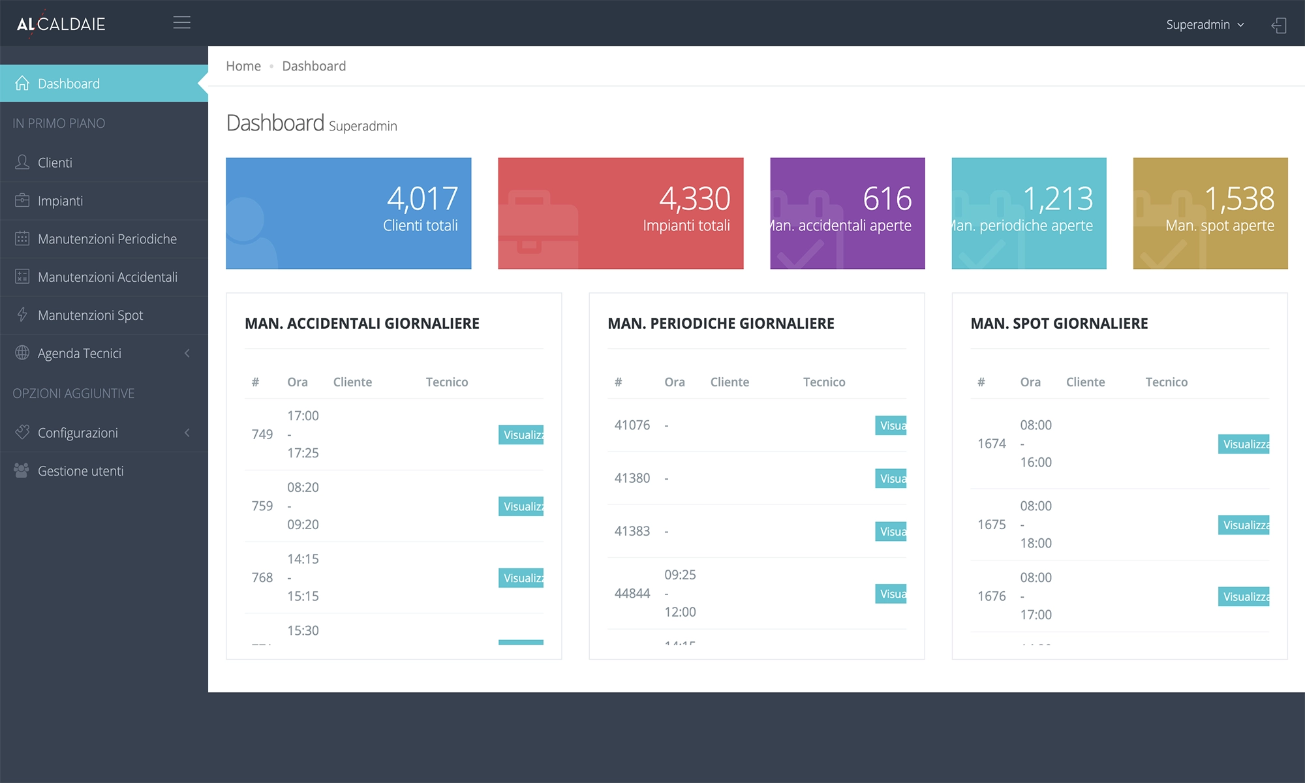The width and height of the screenshot is (1305, 783).
Task: Open the blue Clienti totali card
Action: [x=348, y=213]
